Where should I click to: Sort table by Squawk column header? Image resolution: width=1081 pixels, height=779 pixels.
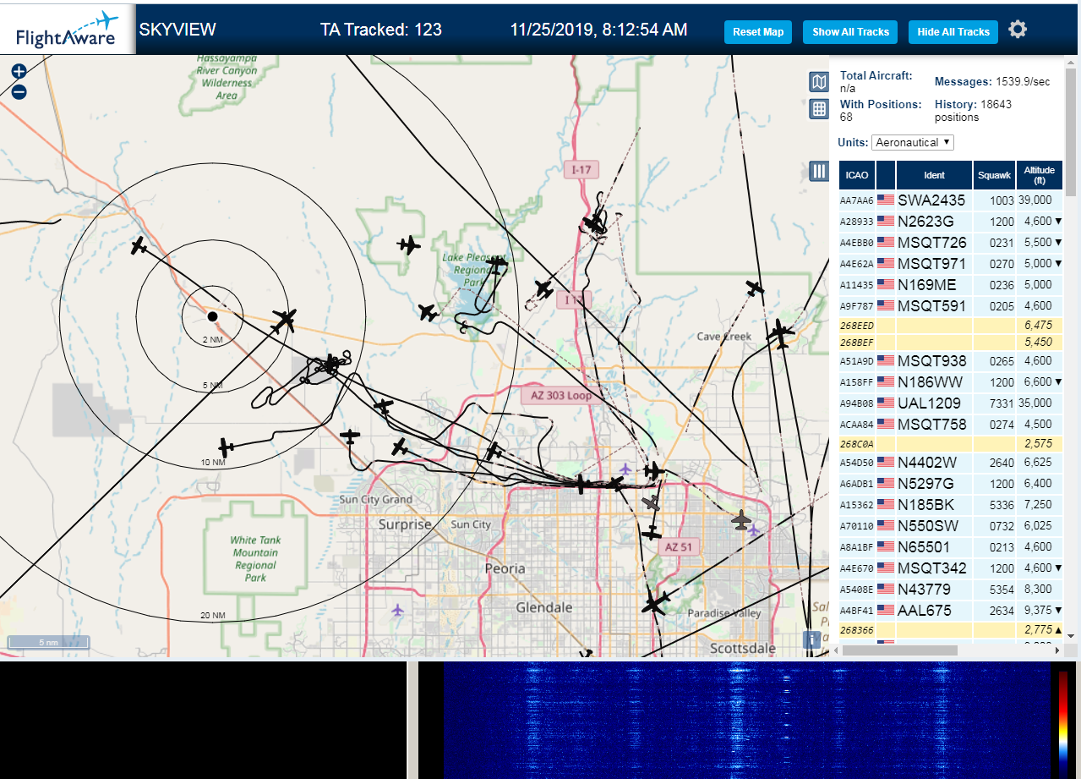pos(994,175)
